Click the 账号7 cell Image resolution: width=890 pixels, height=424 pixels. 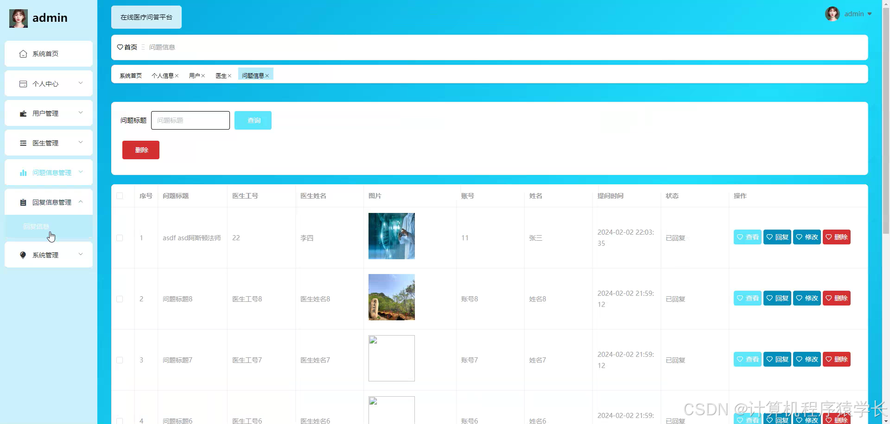[x=470, y=360]
